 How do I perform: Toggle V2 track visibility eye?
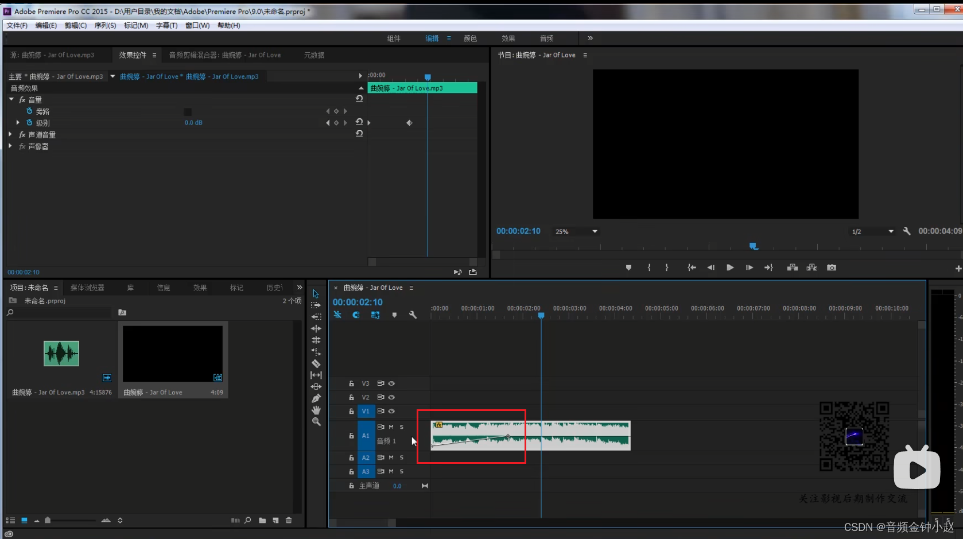(x=391, y=397)
